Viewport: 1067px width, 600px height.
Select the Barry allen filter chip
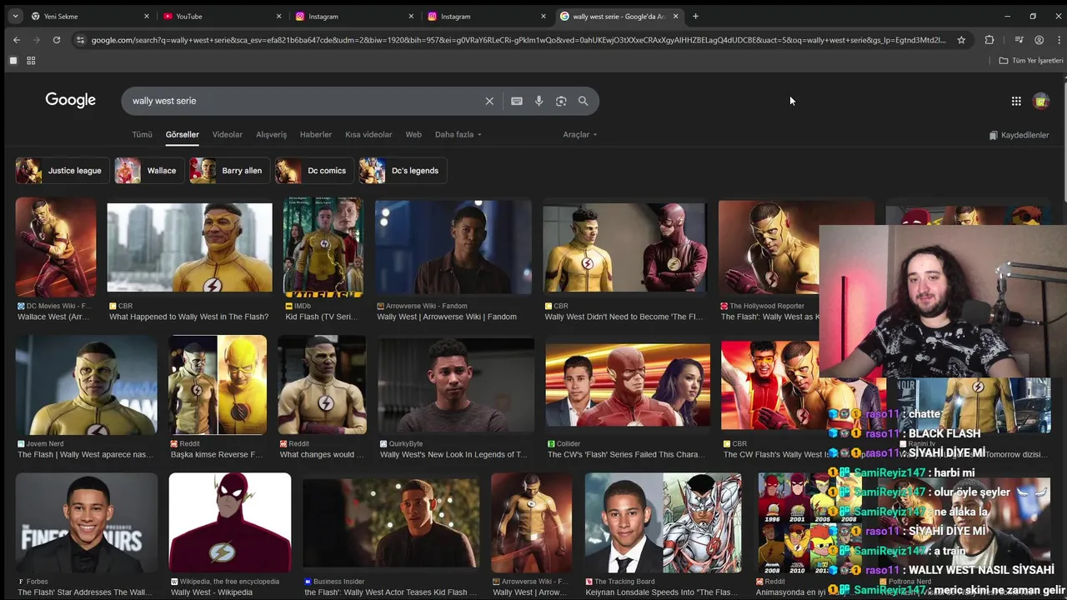click(x=229, y=171)
